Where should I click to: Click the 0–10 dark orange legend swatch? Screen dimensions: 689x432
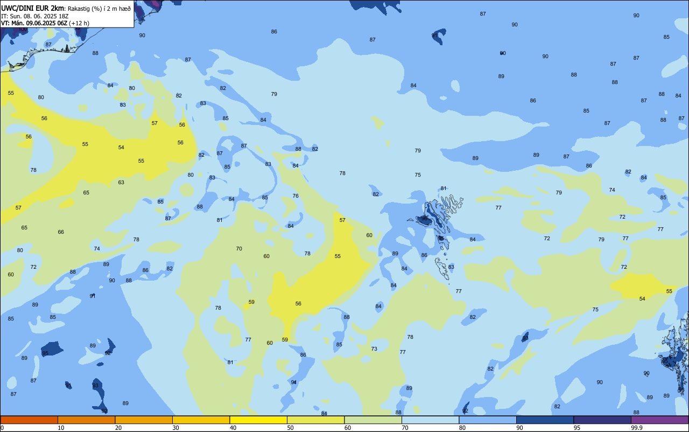(x=29, y=420)
